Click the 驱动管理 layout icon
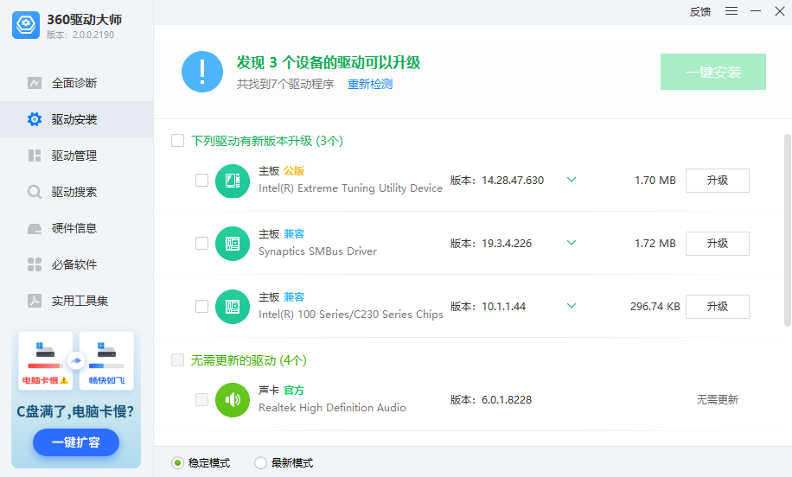This screenshot has width=792, height=477. 35,156
